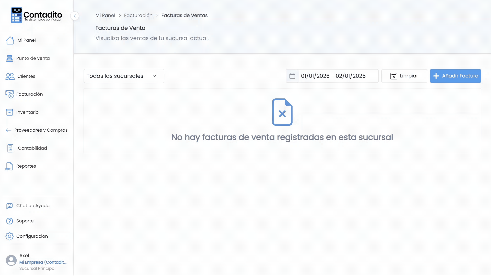Viewport: 491px width, 276px height.
Task: Click the calculator icon for Contabilidad
Action: click(x=10, y=148)
